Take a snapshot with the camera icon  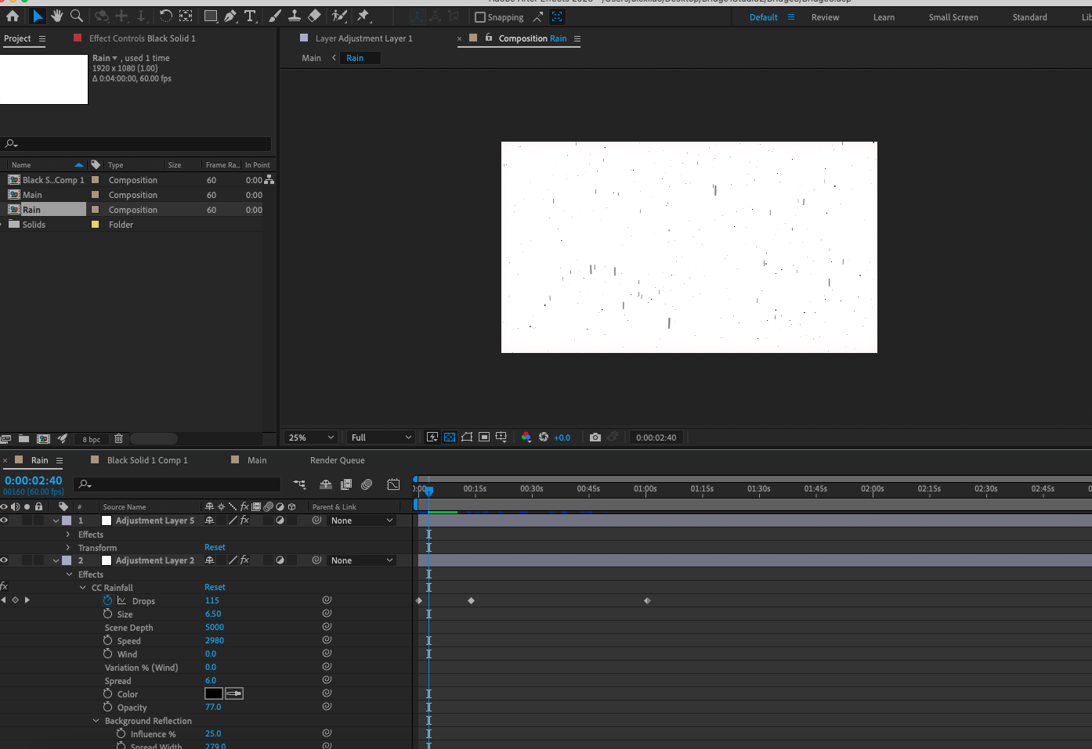[595, 438]
